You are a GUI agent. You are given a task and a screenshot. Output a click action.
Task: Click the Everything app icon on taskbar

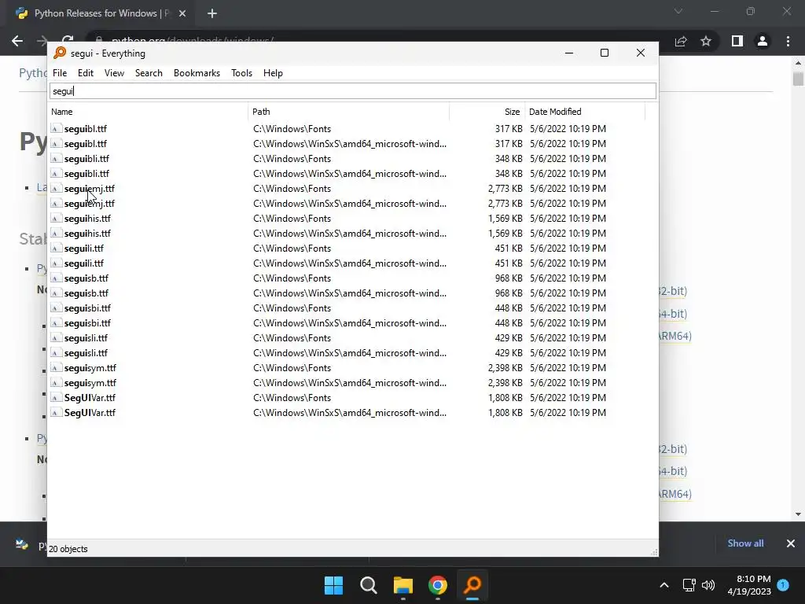click(472, 585)
